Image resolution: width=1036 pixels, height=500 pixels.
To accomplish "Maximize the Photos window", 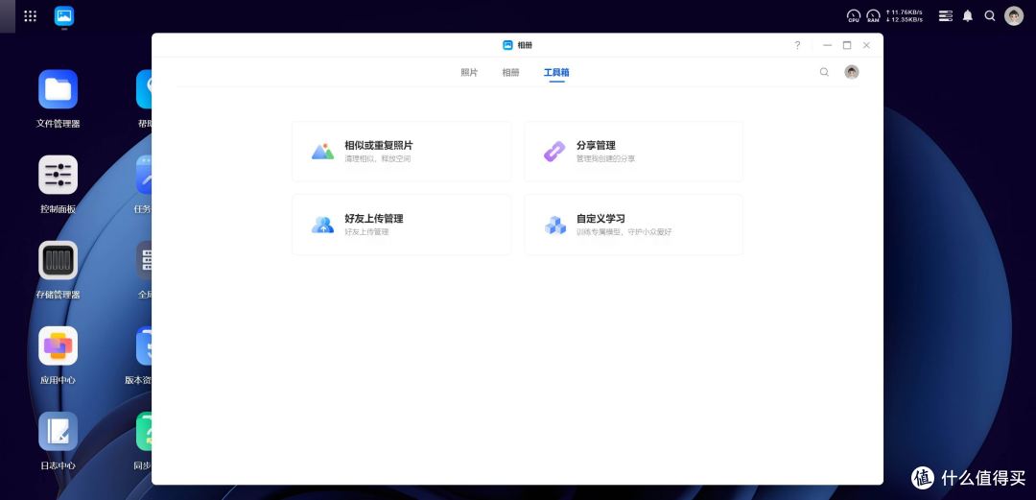I will (847, 46).
